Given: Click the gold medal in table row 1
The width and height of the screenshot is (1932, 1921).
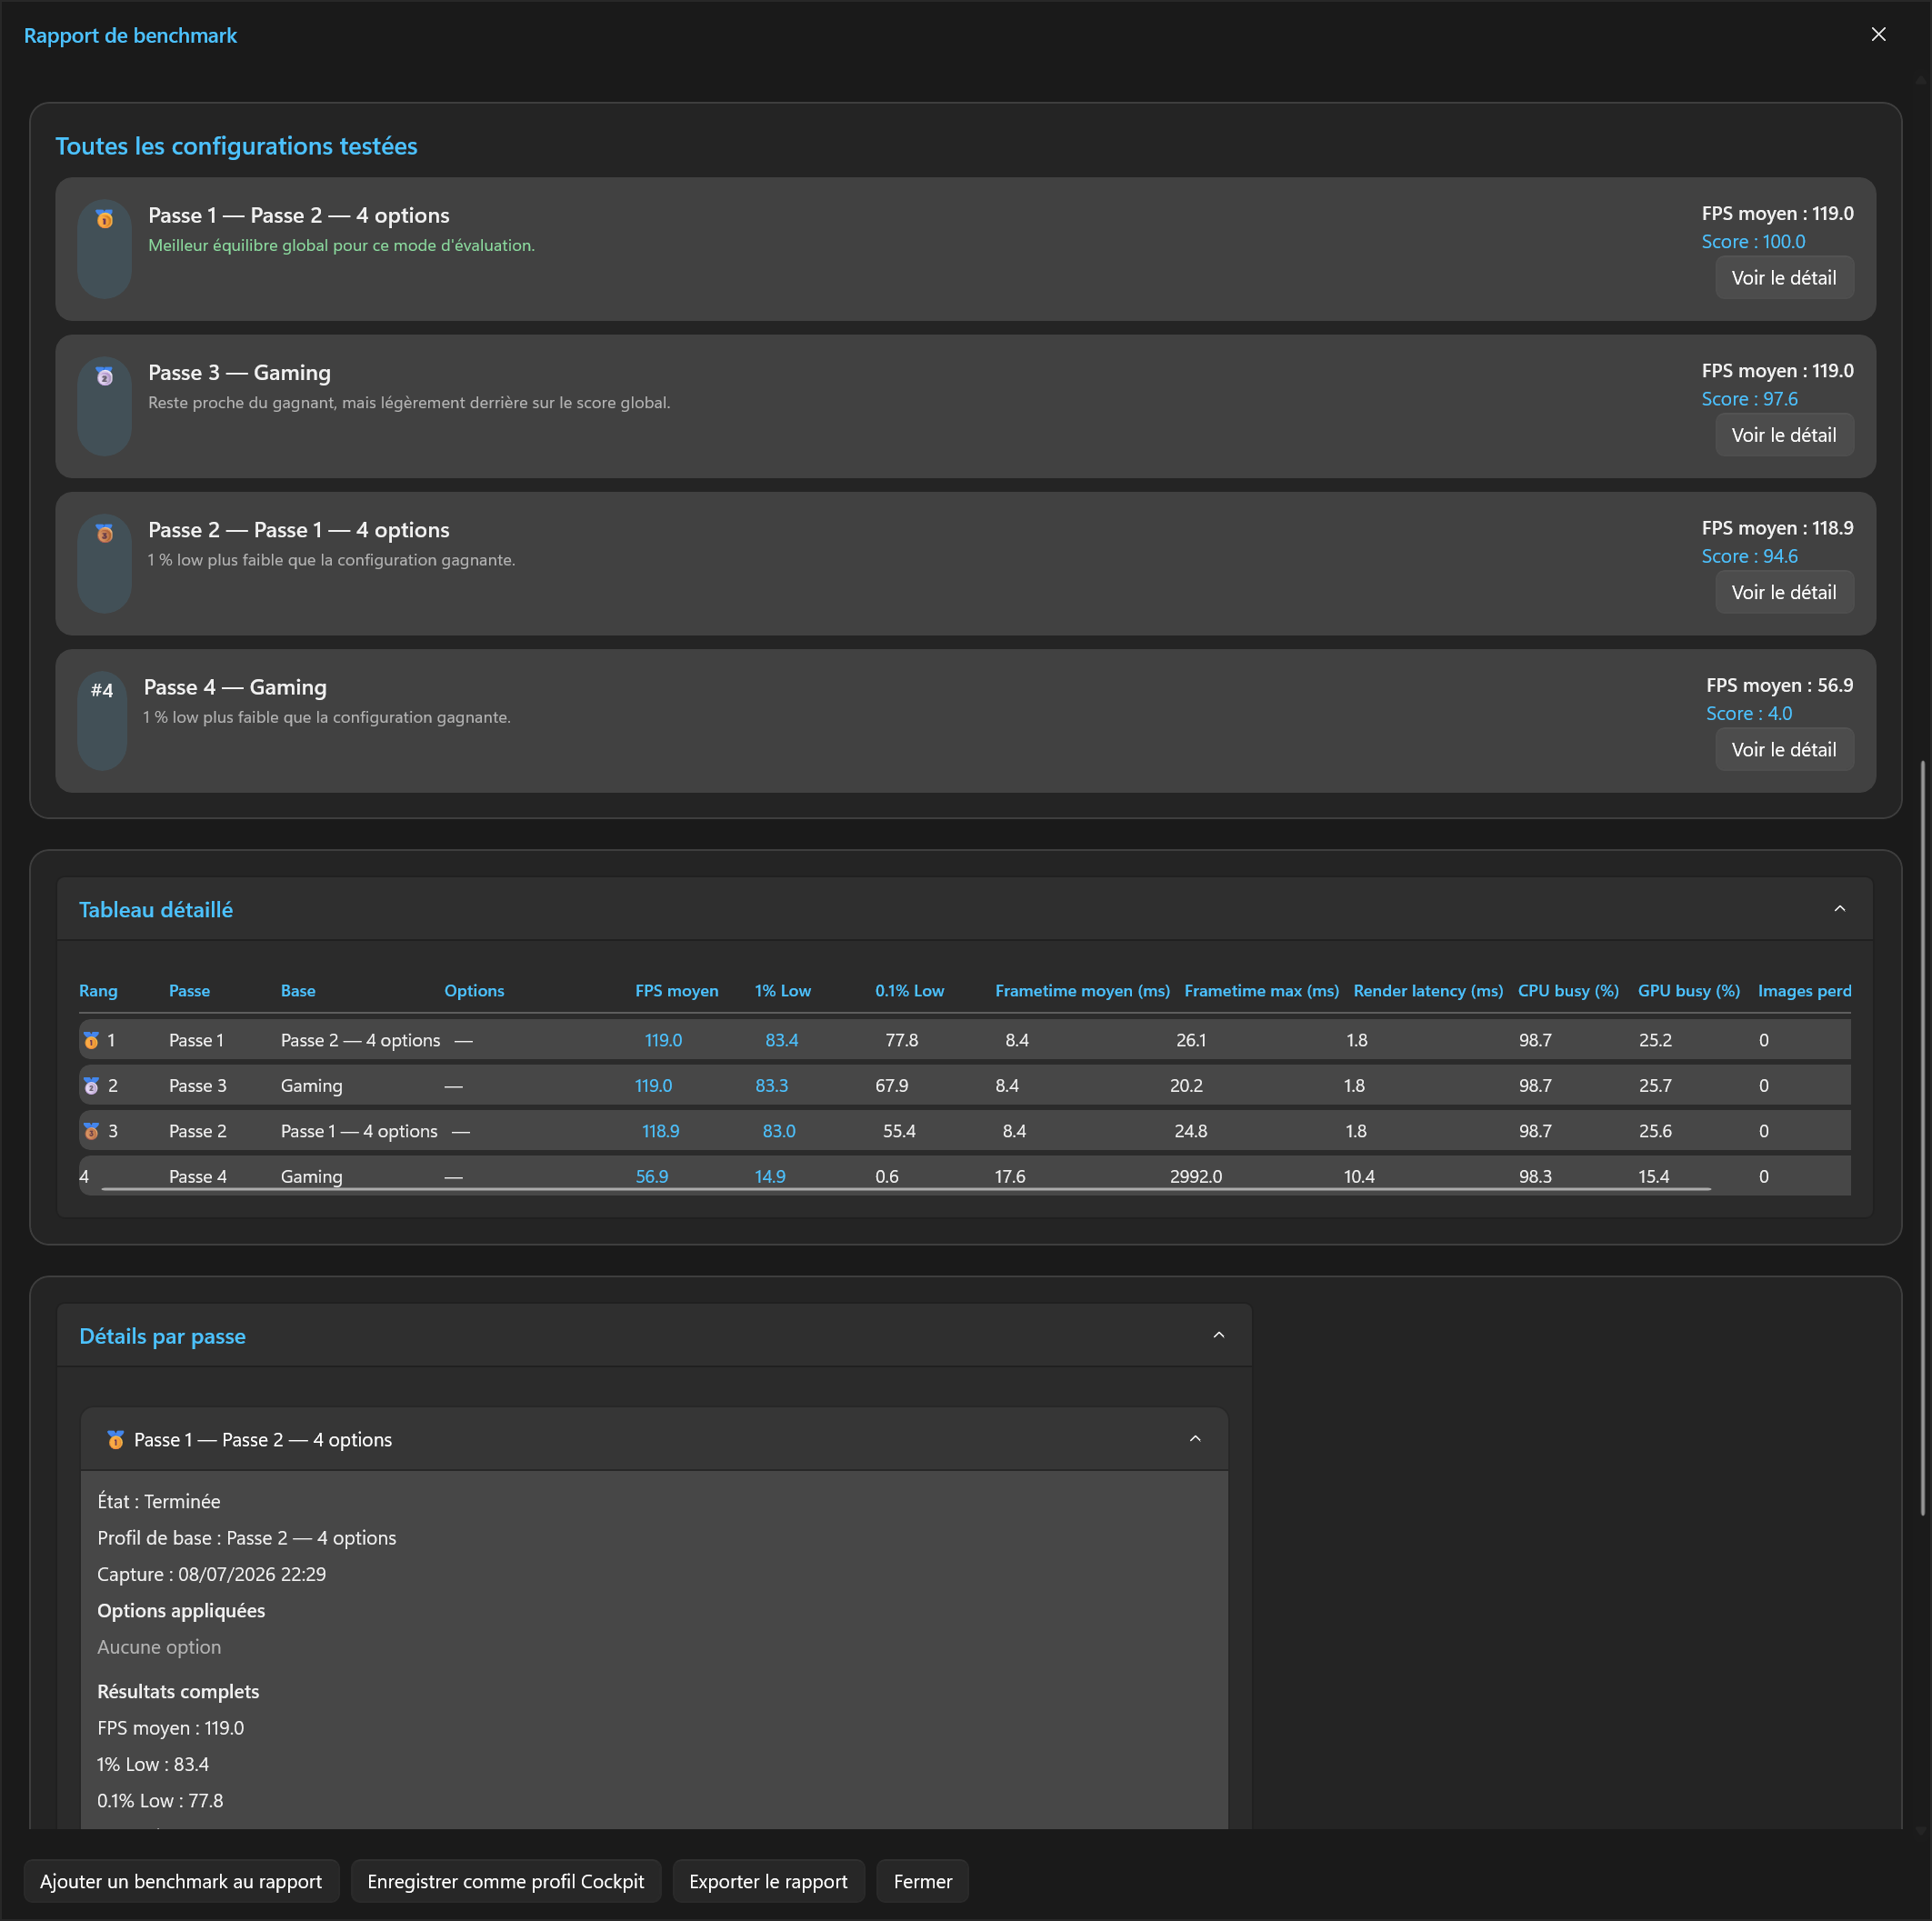Looking at the screenshot, I should pyautogui.click(x=91, y=1040).
